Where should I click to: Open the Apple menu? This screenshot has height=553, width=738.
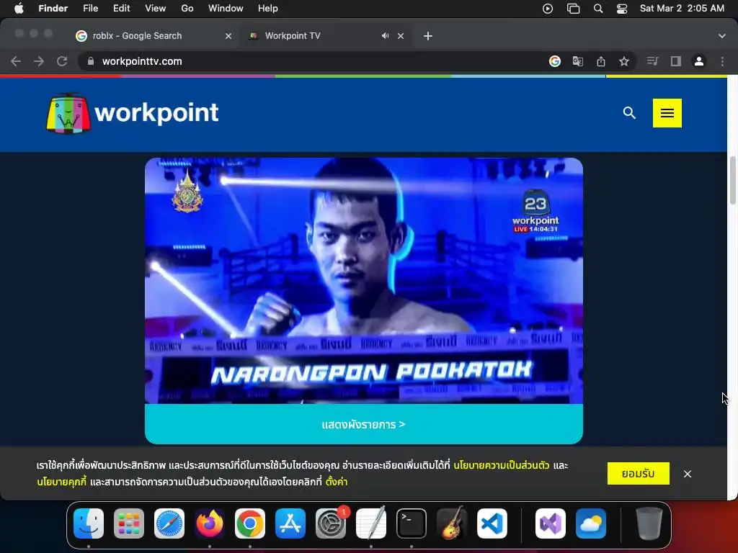tap(19, 8)
